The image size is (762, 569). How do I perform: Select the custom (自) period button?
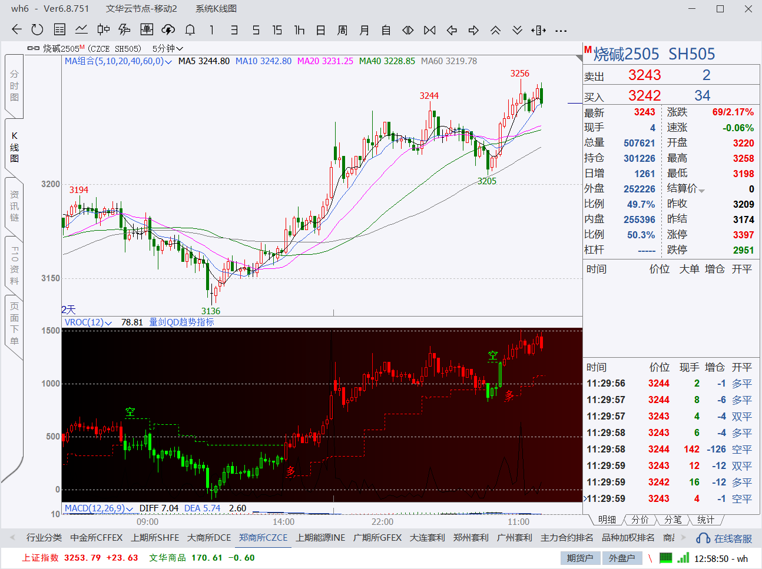click(x=386, y=29)
